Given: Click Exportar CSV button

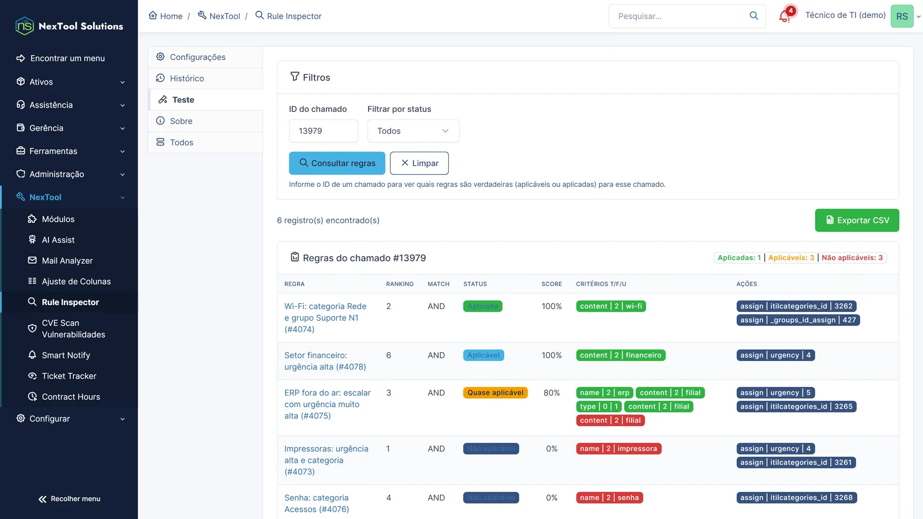Looking at the screenshot, I should [x=857, y=220].
